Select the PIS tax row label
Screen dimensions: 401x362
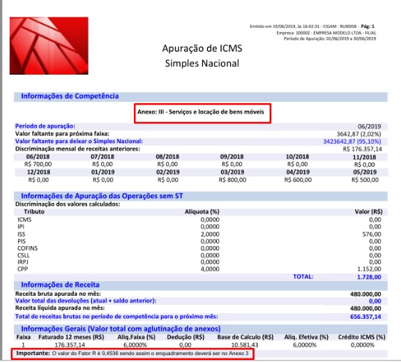click(22, 241)
